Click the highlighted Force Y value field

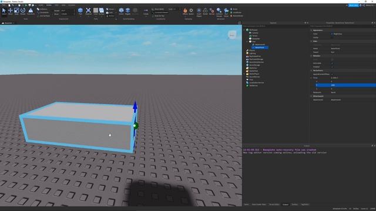click(x=353, y=85)
